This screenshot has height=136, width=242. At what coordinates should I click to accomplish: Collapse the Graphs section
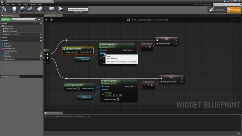[x=1, y=23]
